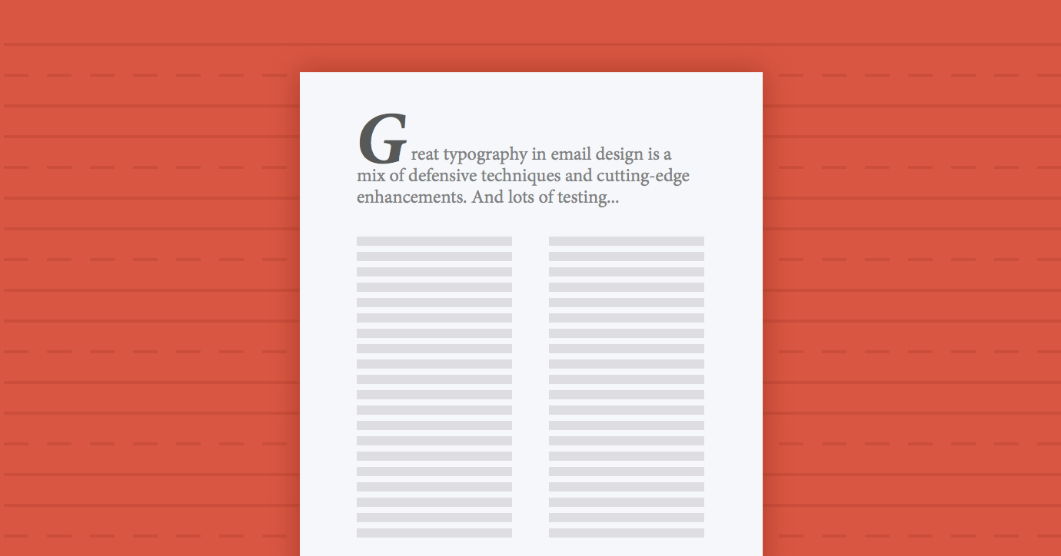This screenshot has height=556, width=1061.
Task: Click the text line 'reat typography in email design is a'
Action: point(541,154)
